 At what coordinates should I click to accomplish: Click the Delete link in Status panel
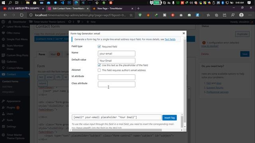[x=205, y=54]
